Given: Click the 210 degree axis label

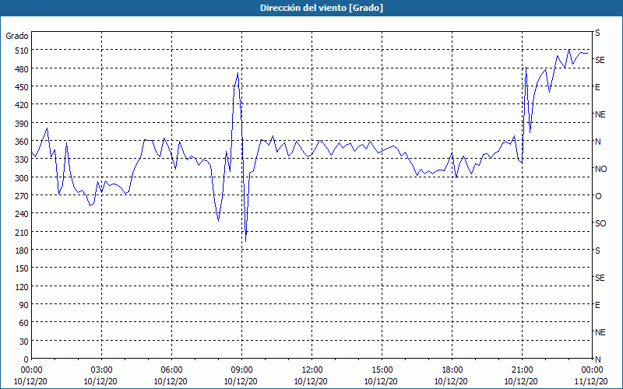Looking at the screenshot, I should click(x=22, y=232).
